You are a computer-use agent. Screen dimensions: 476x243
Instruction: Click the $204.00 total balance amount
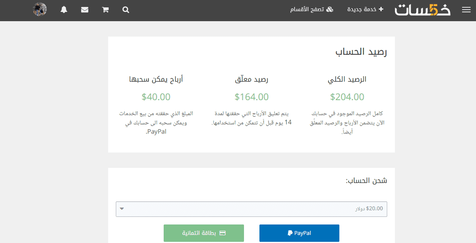347,97
